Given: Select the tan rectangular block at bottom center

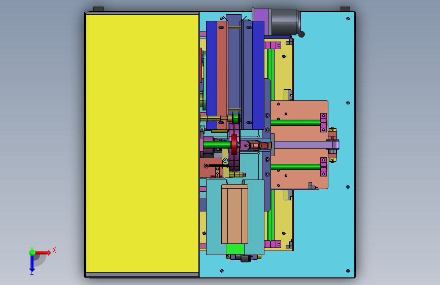Looking at the screenshot, I should point(234,214).
